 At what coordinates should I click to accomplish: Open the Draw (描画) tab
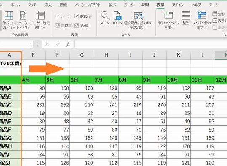pyautogui.click(x=63, y=5)
